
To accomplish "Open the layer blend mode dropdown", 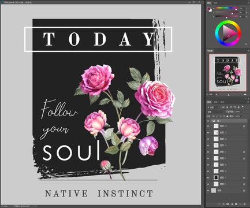I will pos(216,112).
